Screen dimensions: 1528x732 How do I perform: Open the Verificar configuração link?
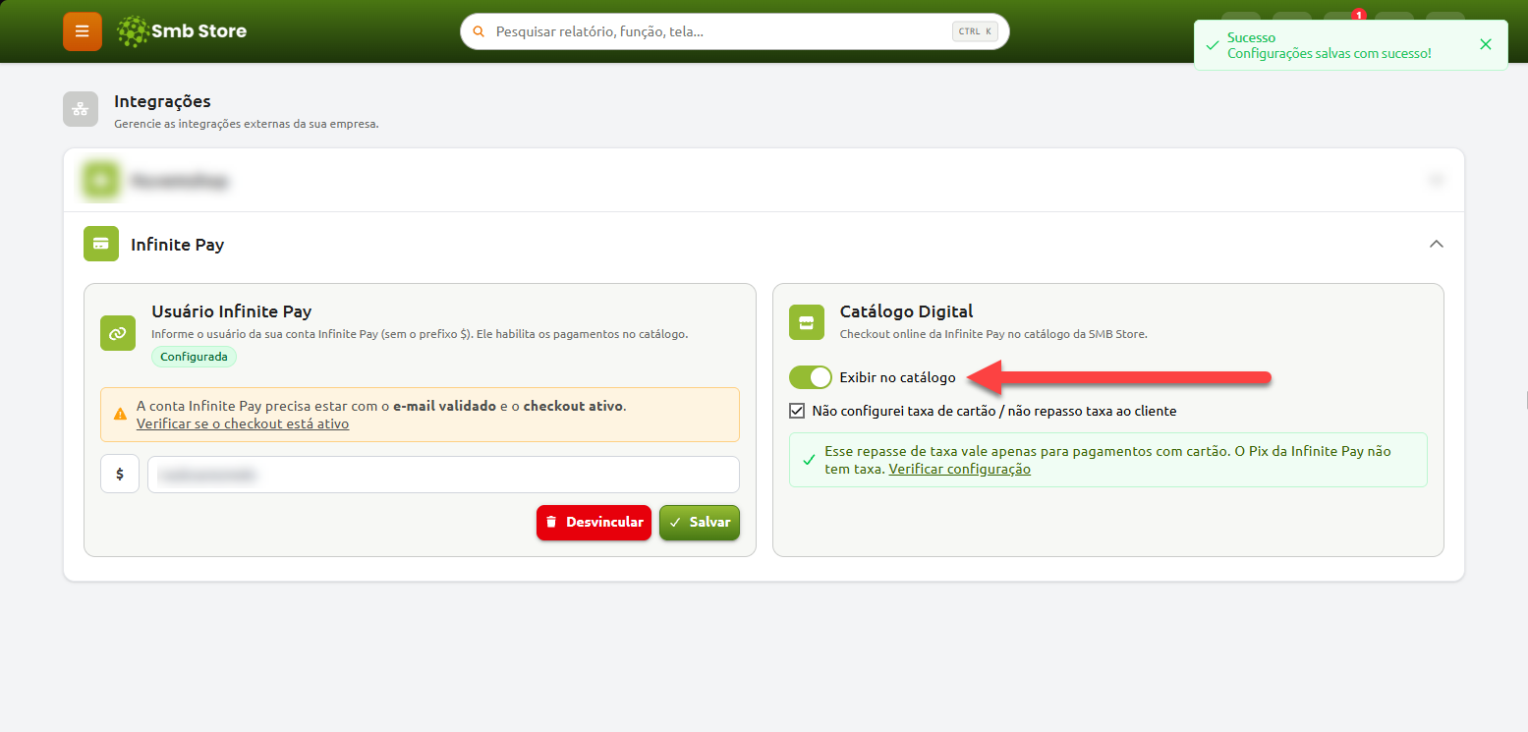[960, 469]
